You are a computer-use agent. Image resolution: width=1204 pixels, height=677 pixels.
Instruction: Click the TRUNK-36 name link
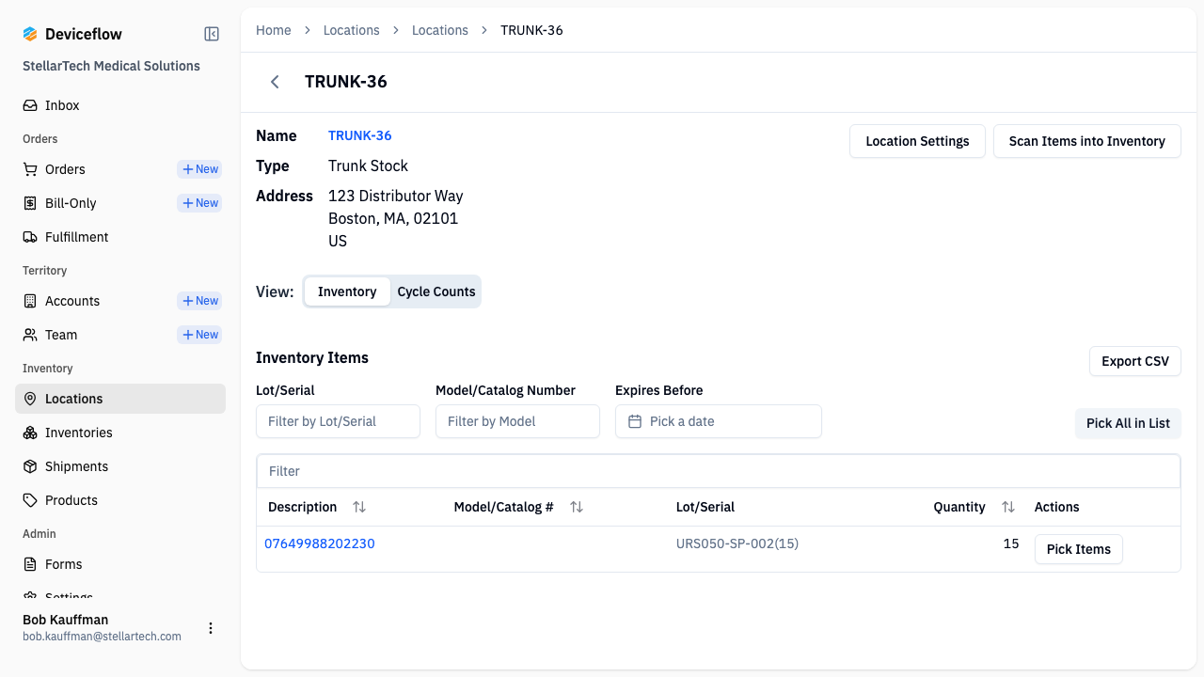(x=360, y=135)
